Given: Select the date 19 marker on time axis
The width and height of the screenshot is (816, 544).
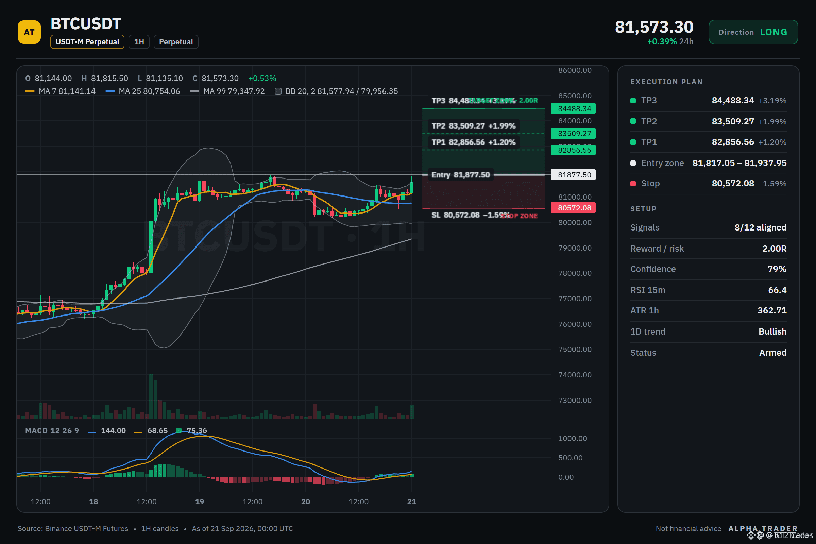Looking at the screenshot, I should coord(200,501).
